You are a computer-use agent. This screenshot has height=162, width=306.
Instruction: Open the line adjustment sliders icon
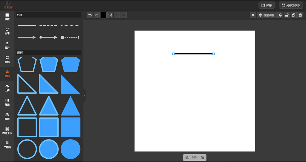(110, 15)
